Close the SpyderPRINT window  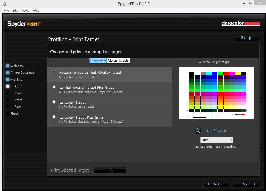coord(260,3)
